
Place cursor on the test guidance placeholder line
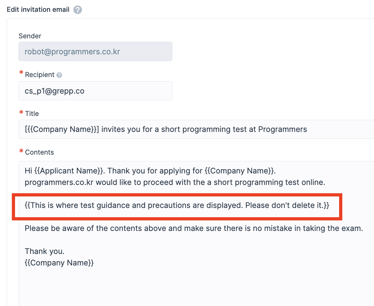[x=177, y=205]
